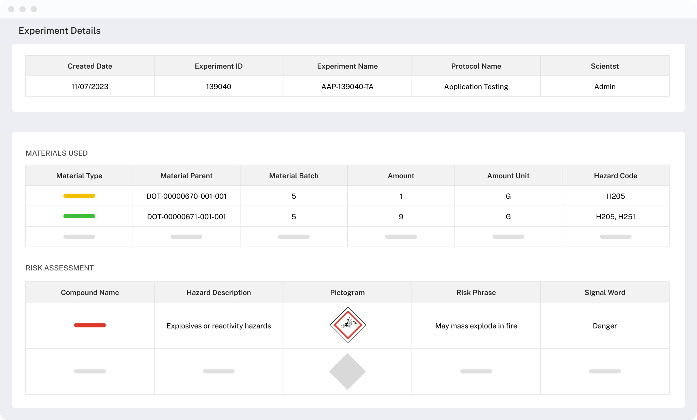Select the yellow material type bar
Screen dimensions: 697x420
pyautogui.click(x=79, y=196)
